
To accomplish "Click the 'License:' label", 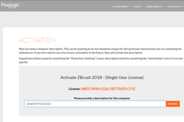I will click(x=75, y=89).
